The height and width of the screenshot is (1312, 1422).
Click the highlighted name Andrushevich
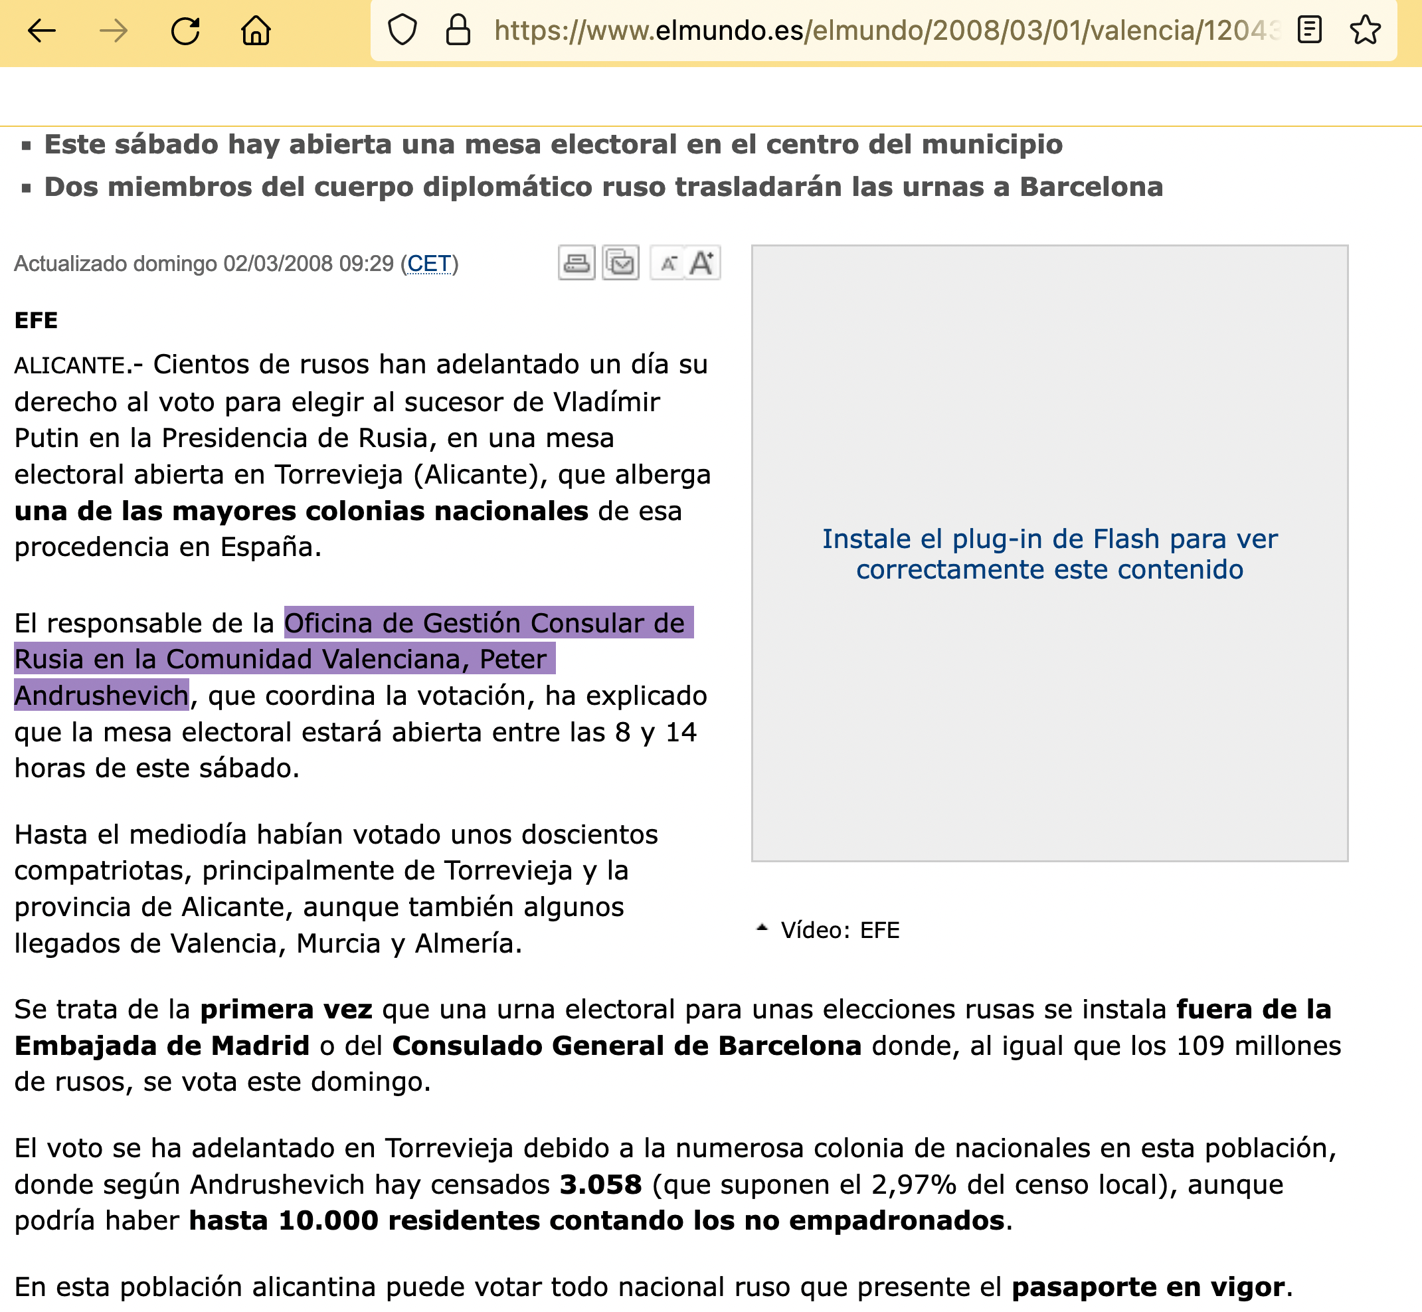[x=102, y=696]
